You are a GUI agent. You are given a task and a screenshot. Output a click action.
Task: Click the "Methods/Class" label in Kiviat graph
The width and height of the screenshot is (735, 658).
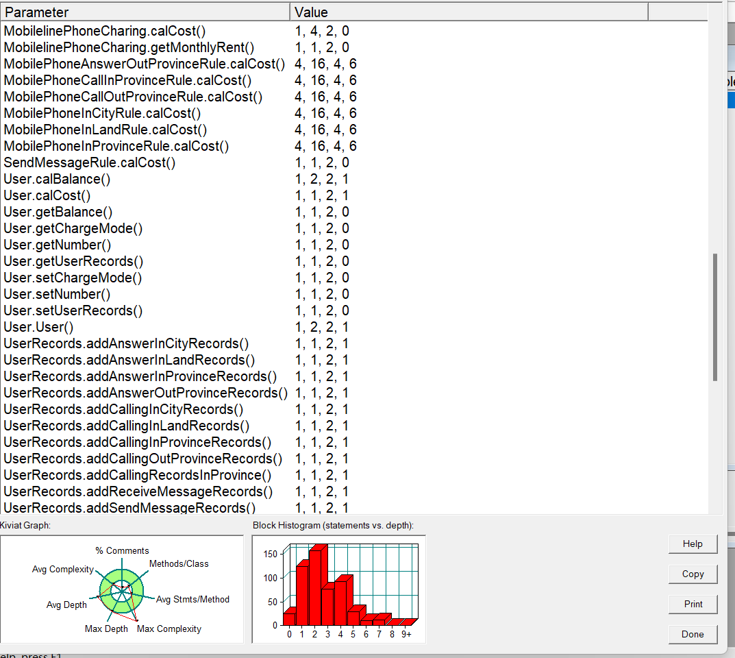pos(179,563)
